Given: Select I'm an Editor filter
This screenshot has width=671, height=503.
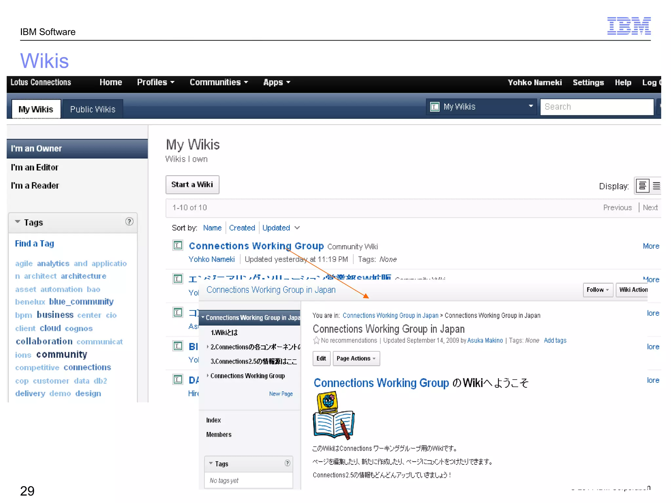Looking at the screenshot, I should click(35, 167).
